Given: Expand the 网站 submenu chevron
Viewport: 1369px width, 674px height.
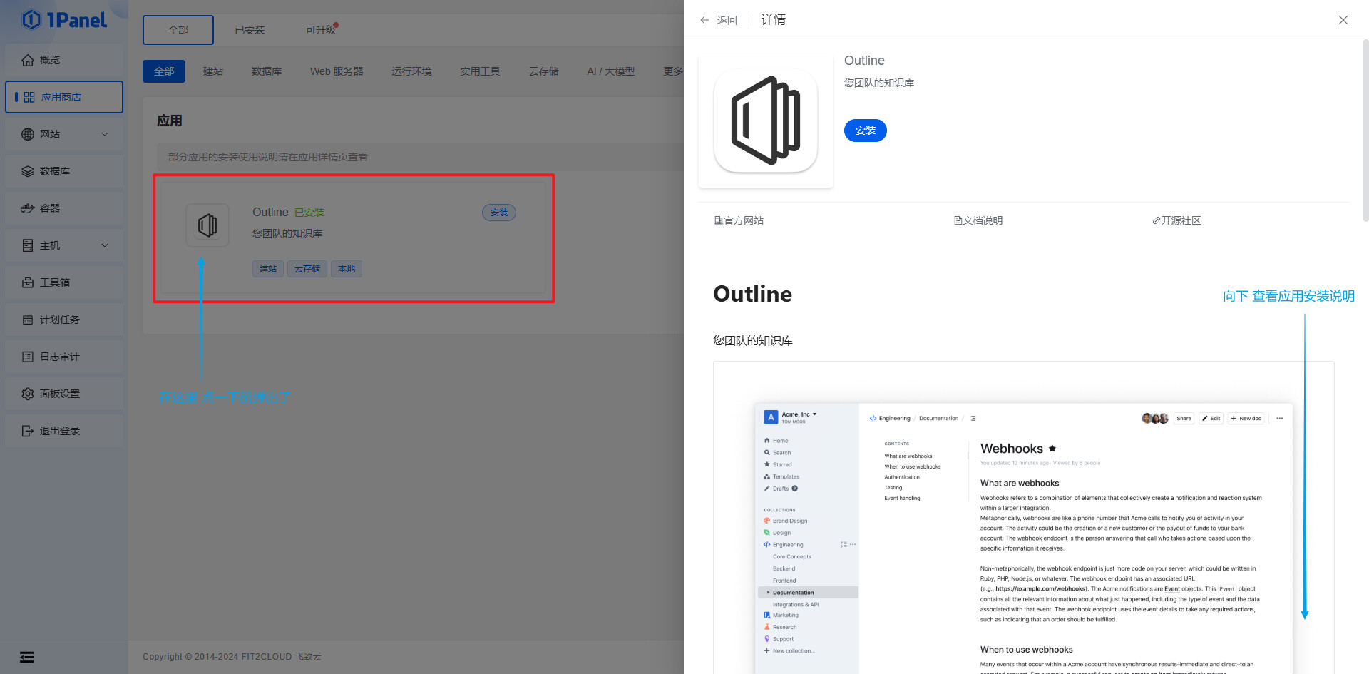Looking at the screenshot, I should pos(105,134).
